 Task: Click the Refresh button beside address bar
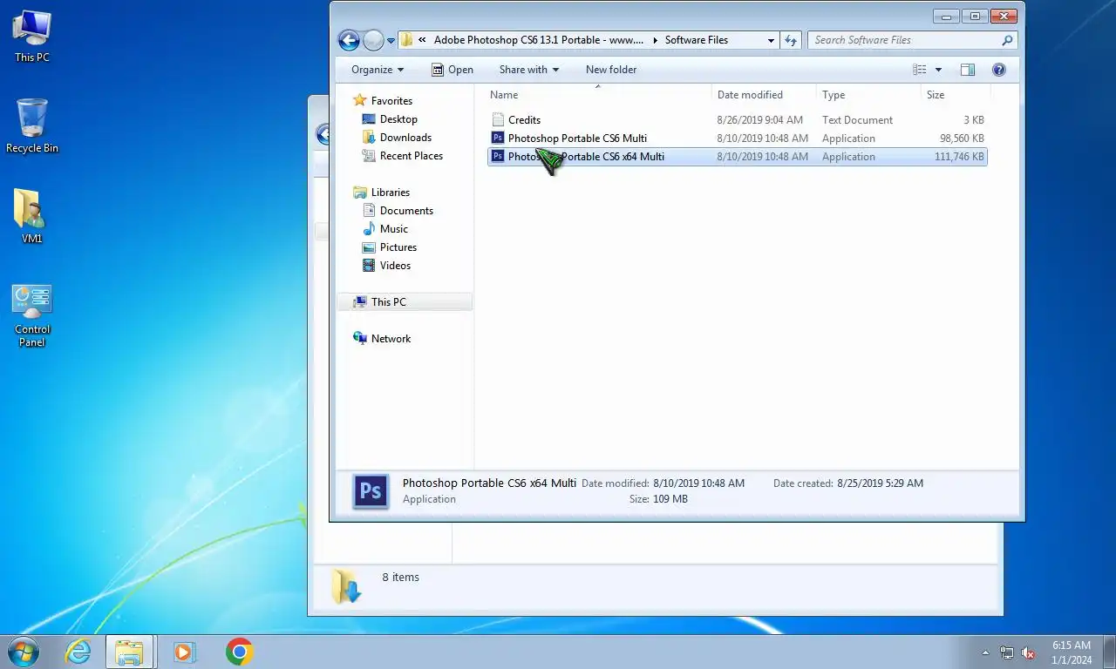(791, 40)
